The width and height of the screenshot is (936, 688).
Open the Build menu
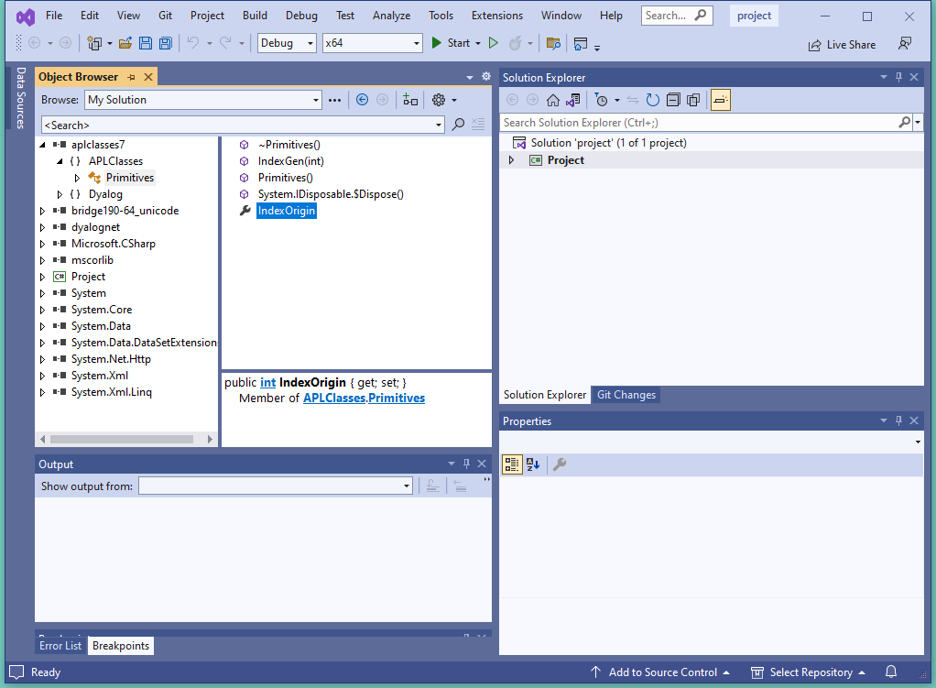[x=255, y=16]
